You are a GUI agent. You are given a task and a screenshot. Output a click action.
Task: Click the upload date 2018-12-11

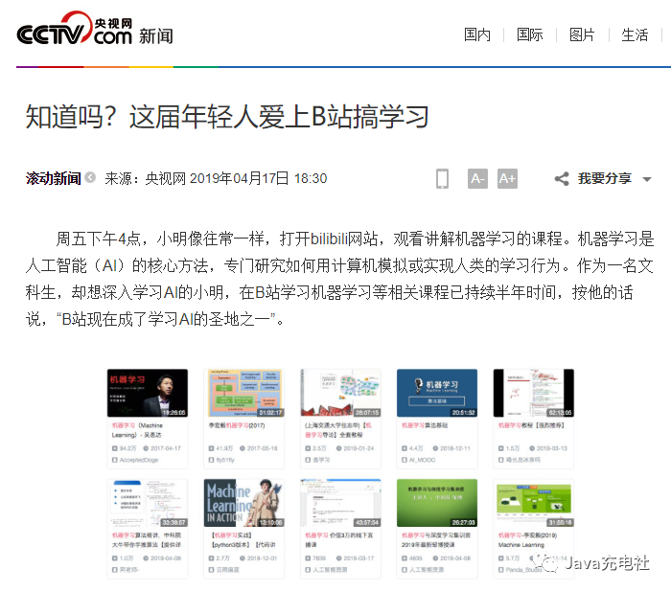pos(455,448)
